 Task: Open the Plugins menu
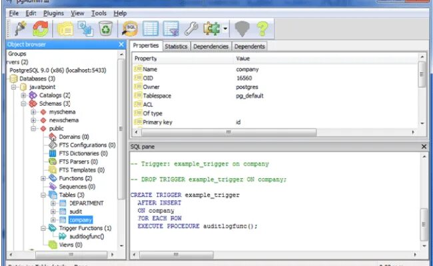pos(53,13)
